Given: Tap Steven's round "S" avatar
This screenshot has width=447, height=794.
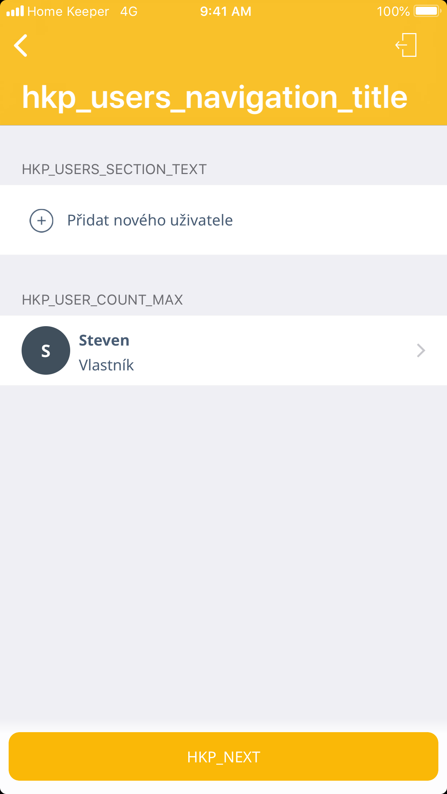Looking at the screenshot, I should 46,350.
